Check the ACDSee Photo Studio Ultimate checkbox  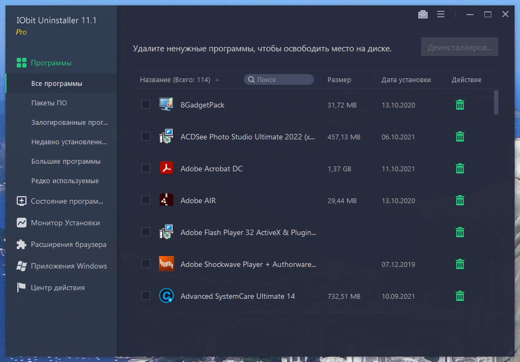(146, 136)
